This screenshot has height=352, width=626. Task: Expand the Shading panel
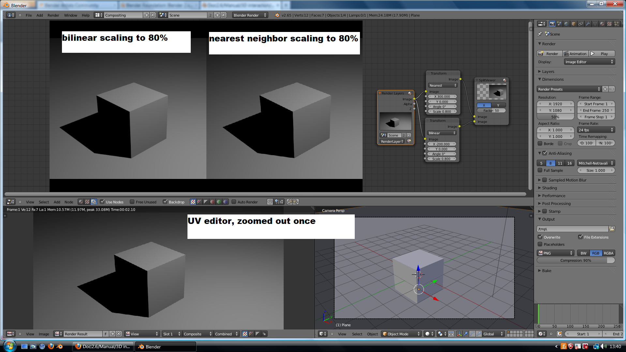(549, 188)
